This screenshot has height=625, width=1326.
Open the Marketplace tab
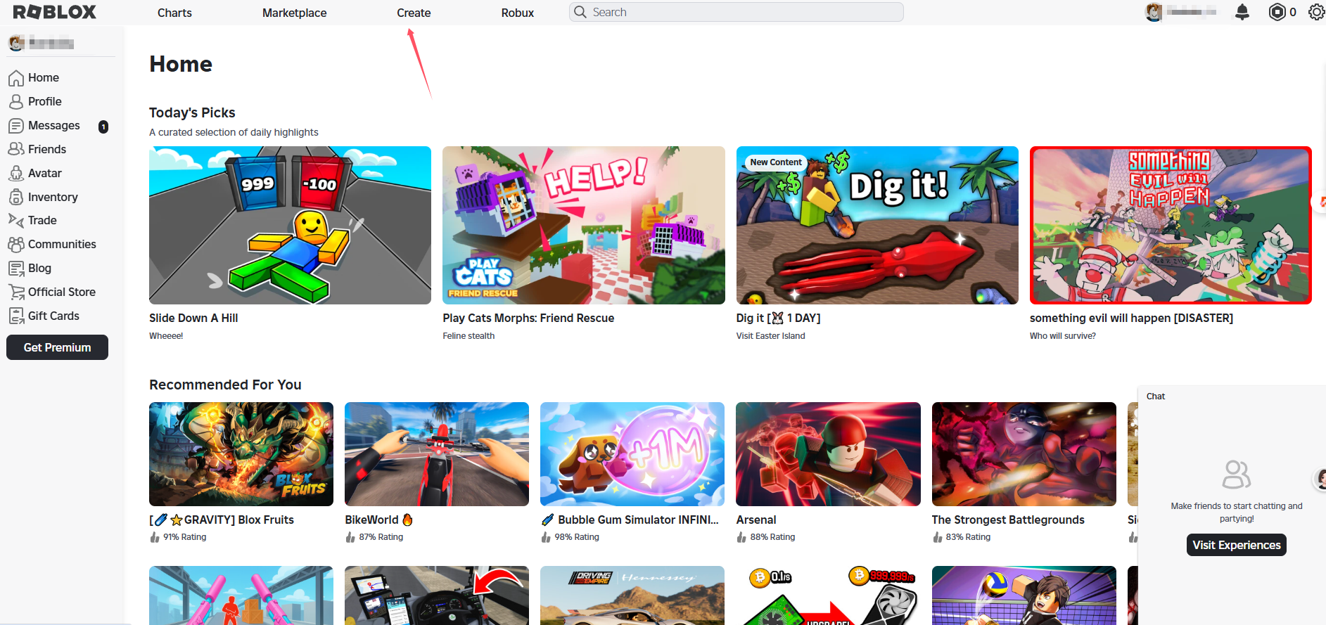point(294,13)
